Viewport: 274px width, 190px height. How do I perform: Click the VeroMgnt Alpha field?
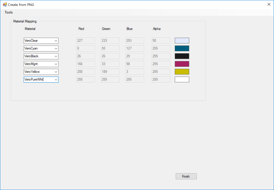161,64
